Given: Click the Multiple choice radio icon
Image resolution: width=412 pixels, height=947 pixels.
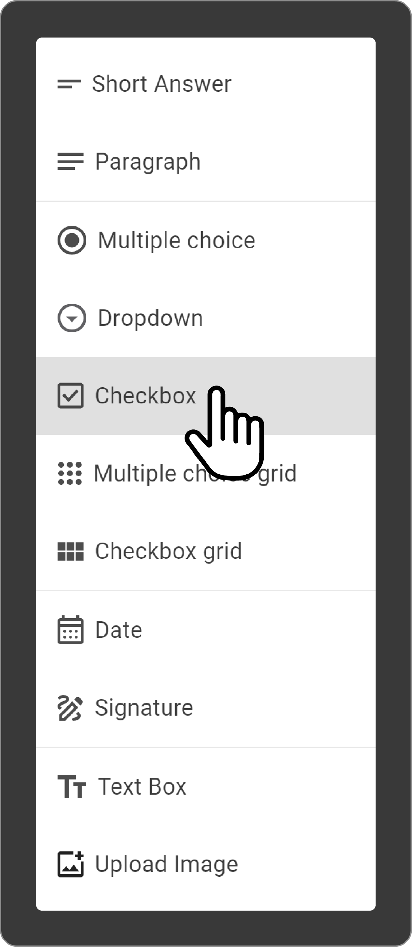Looking at the screenshot, I should click(72, 240).
